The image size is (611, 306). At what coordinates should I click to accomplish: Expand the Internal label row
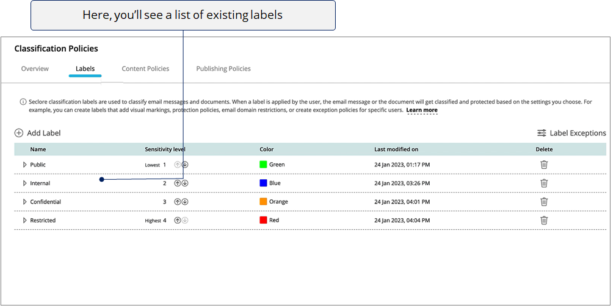coord(25,183)
